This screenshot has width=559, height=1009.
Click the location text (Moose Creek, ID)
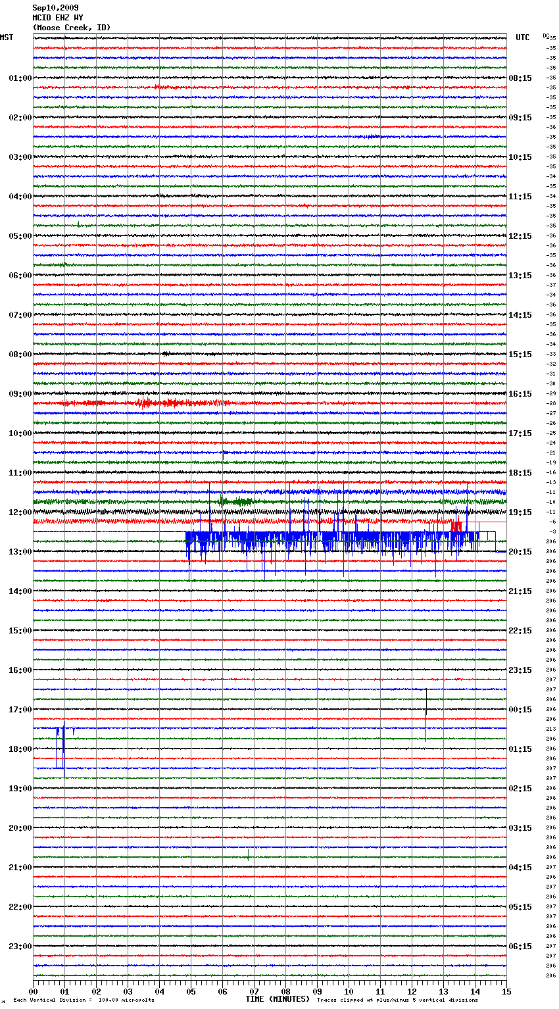[x=72, y=28]
